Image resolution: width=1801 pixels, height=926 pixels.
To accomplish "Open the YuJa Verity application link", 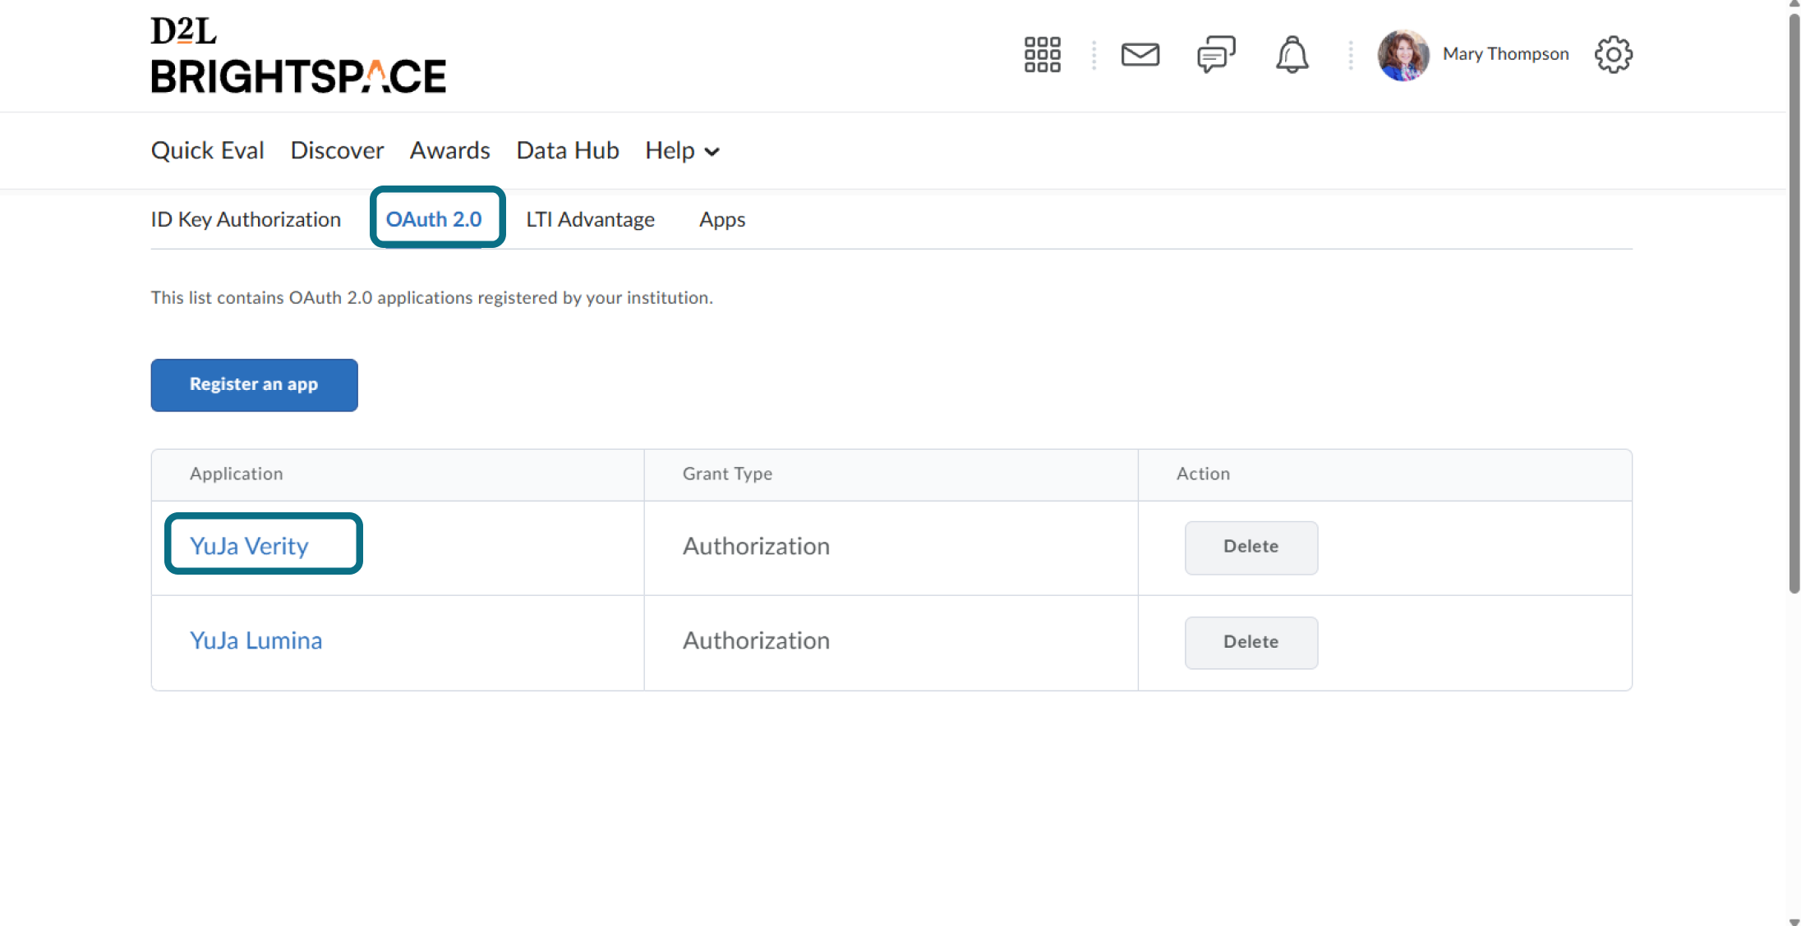I will pos(249,546).
